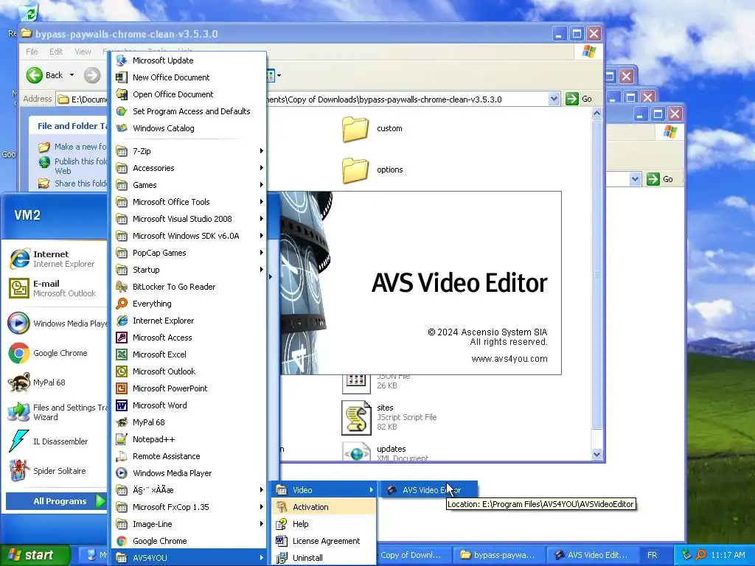Click the scroll-down arrow in the file list
The width and height of the screenshot is (755, 566).
[x=596, y=454]
